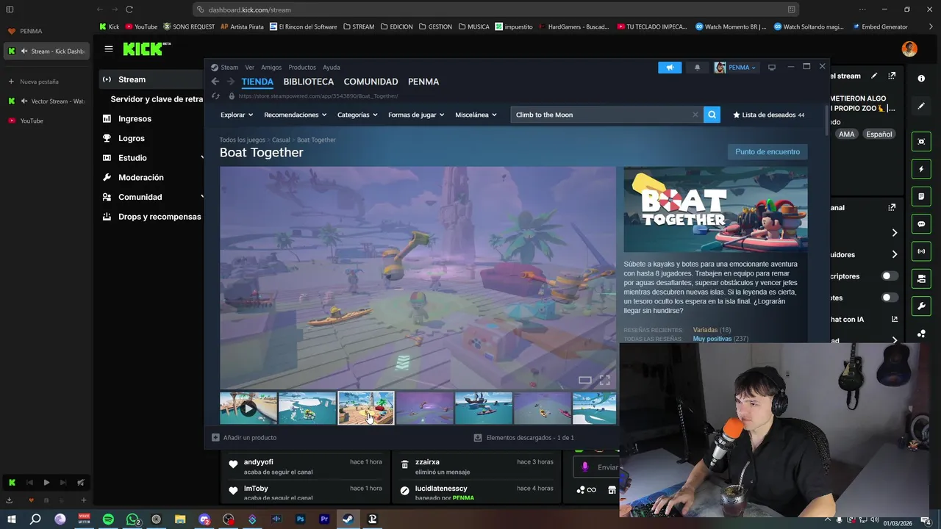The image size is (941, 529).
Task: Open Moderación in Kick sidebar
Action: click(140, 177)
